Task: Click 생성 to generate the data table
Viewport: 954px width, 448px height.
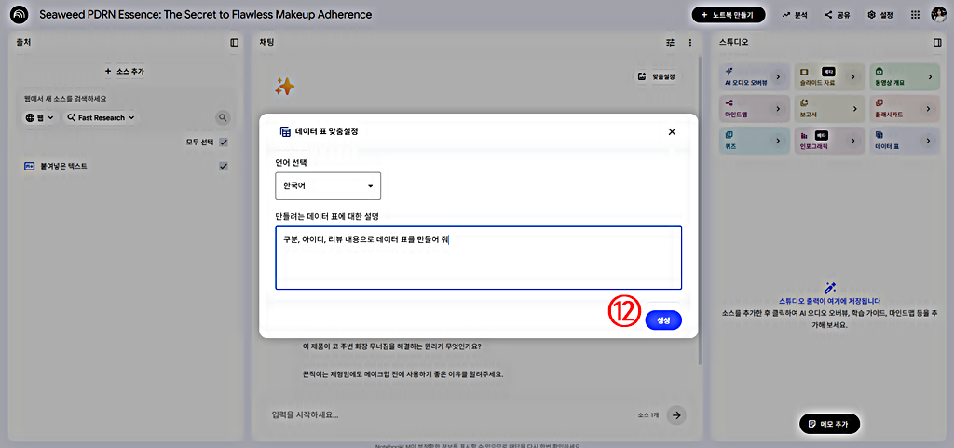Action: [663, 320]
